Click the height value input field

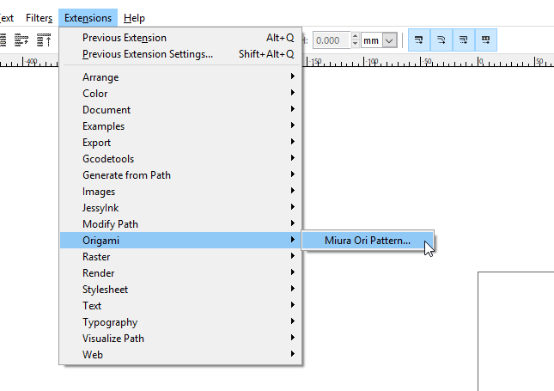tap(331, 40)
